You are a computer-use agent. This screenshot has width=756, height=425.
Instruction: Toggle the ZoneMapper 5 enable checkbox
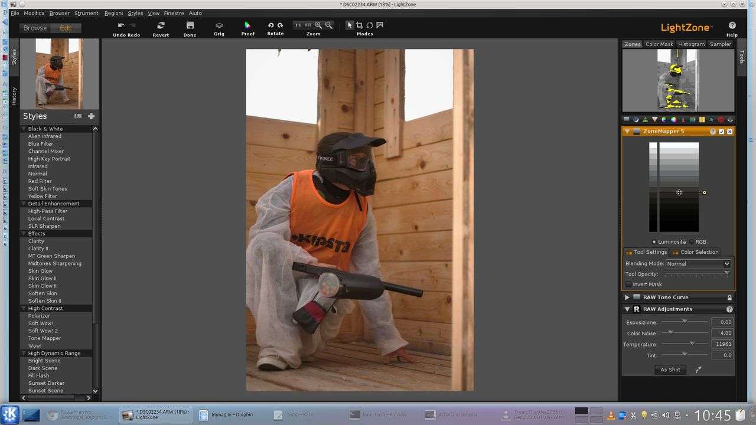pos(721,132)
